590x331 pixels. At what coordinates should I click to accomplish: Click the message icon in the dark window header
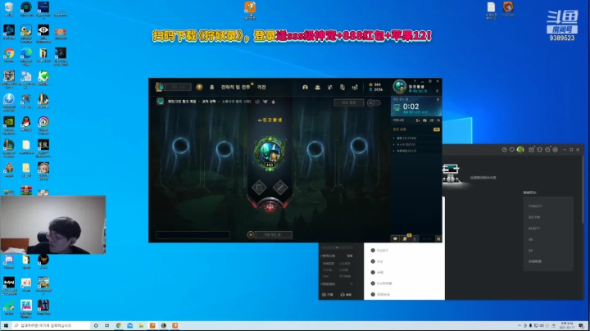[547, 150]
